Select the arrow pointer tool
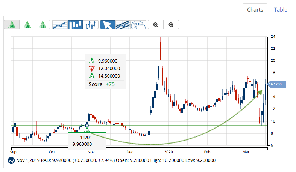 108,25
